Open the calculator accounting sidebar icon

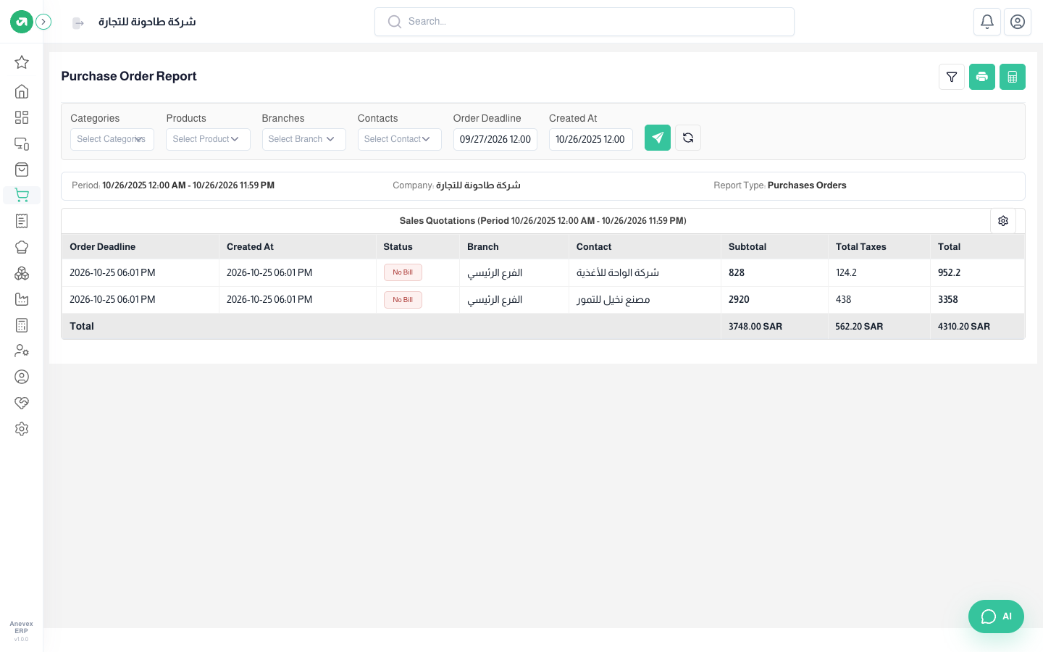tap(22, 325)
